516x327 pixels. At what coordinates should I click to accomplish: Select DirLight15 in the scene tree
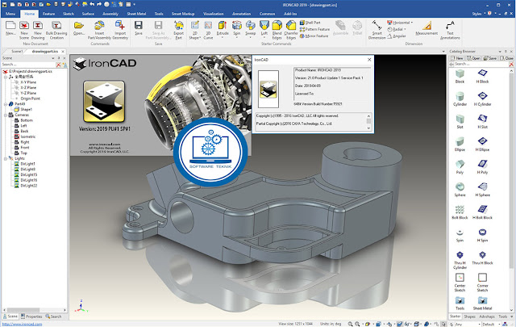click(x=26, y=174)
